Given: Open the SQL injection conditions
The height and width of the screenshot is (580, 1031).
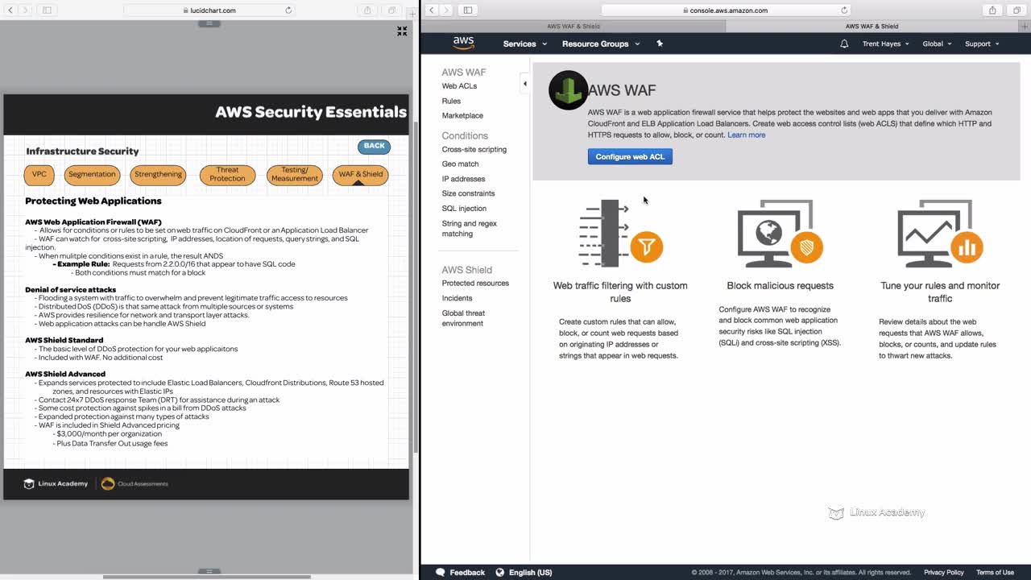Looking at the screenshot, I should (464, 208).
